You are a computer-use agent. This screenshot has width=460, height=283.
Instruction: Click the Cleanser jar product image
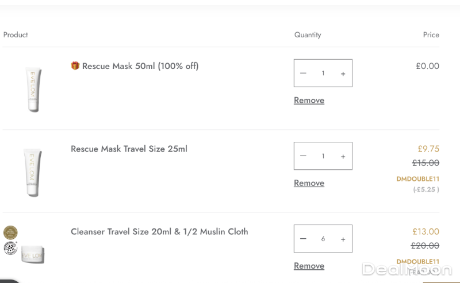pos(33,253)
